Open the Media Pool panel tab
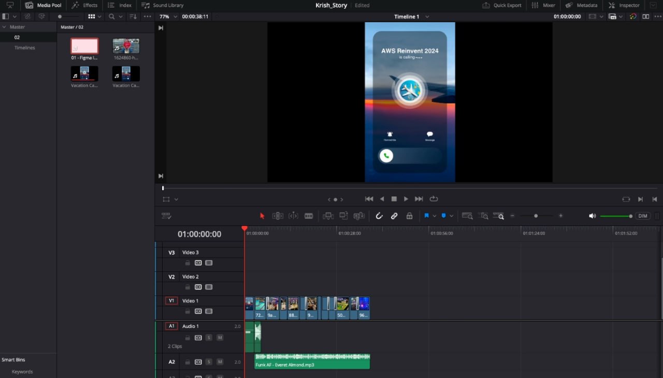 [x=44, y=5]
